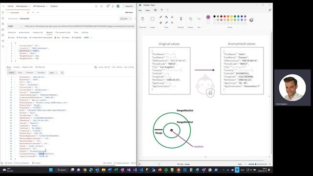Open the Environments icon in Postman sidebar

pyautogui.click(x=3, y=24)
